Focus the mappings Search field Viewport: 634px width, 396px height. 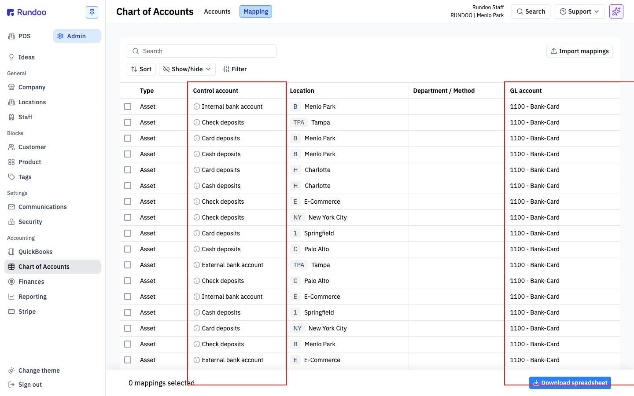point(202,51)
